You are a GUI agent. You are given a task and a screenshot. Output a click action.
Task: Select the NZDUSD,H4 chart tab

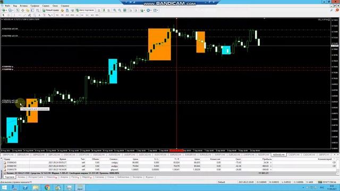(x=279, y=154)
